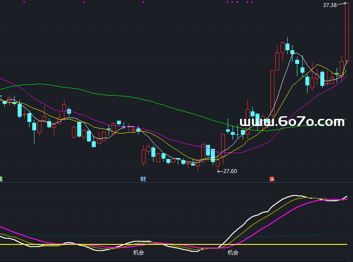Click the yellow horizontal line in indicator panel

(287, 244)
